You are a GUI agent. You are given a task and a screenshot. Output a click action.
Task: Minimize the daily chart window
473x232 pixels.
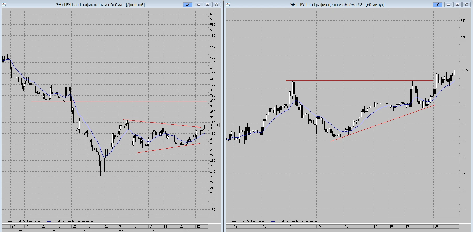point(199,4)
